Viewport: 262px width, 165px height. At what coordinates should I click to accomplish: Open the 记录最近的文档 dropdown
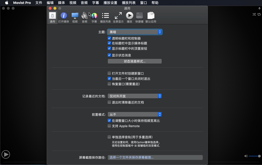(135, 96)
